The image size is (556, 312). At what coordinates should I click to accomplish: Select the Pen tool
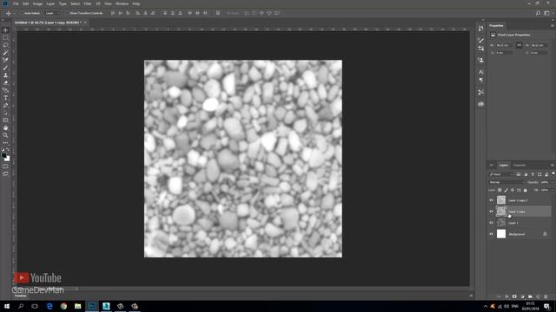tap(5, 106)
